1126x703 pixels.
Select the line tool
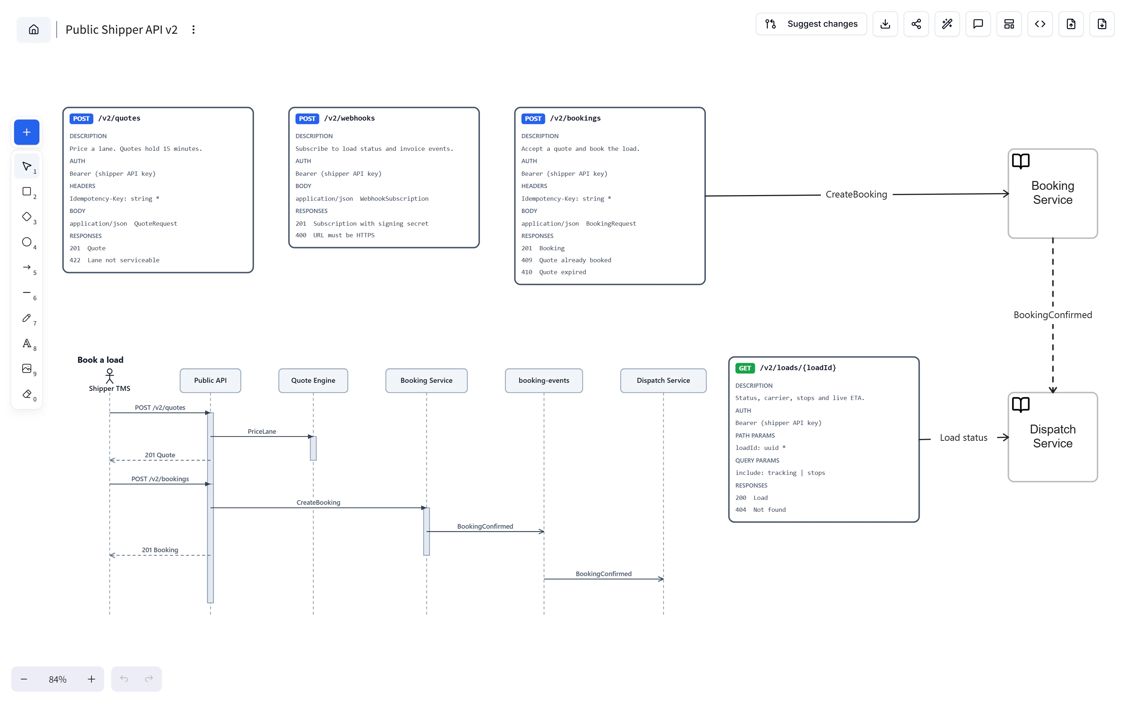click(x=26, y=293)
